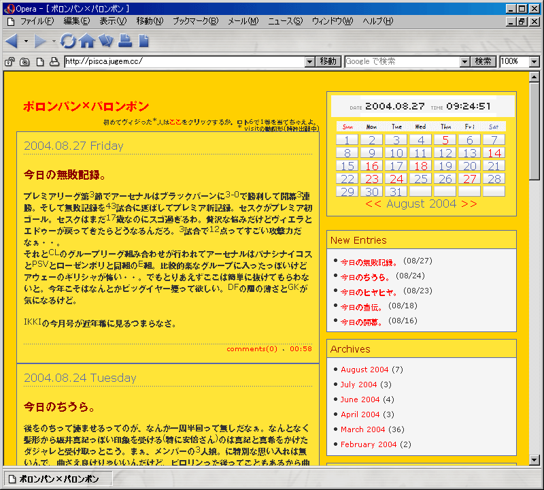Select the ポロンパン×パロンポン page tab at bottom
This screenshot has width=544, height=490.
pos(58,479)
